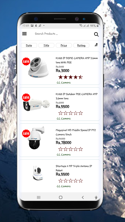Open the Outdoor POE camera image
The height and width of the screenshot is (222, 125).
(x=37, y=105)
